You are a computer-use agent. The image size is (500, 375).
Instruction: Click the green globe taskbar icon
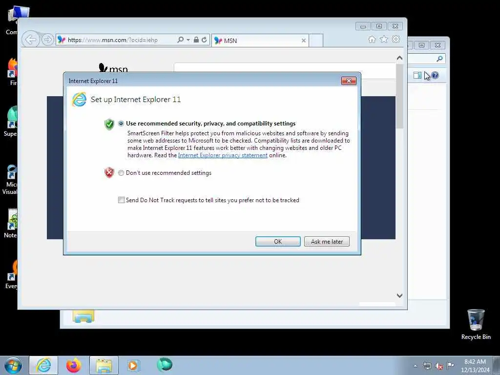tap(165, 365)
